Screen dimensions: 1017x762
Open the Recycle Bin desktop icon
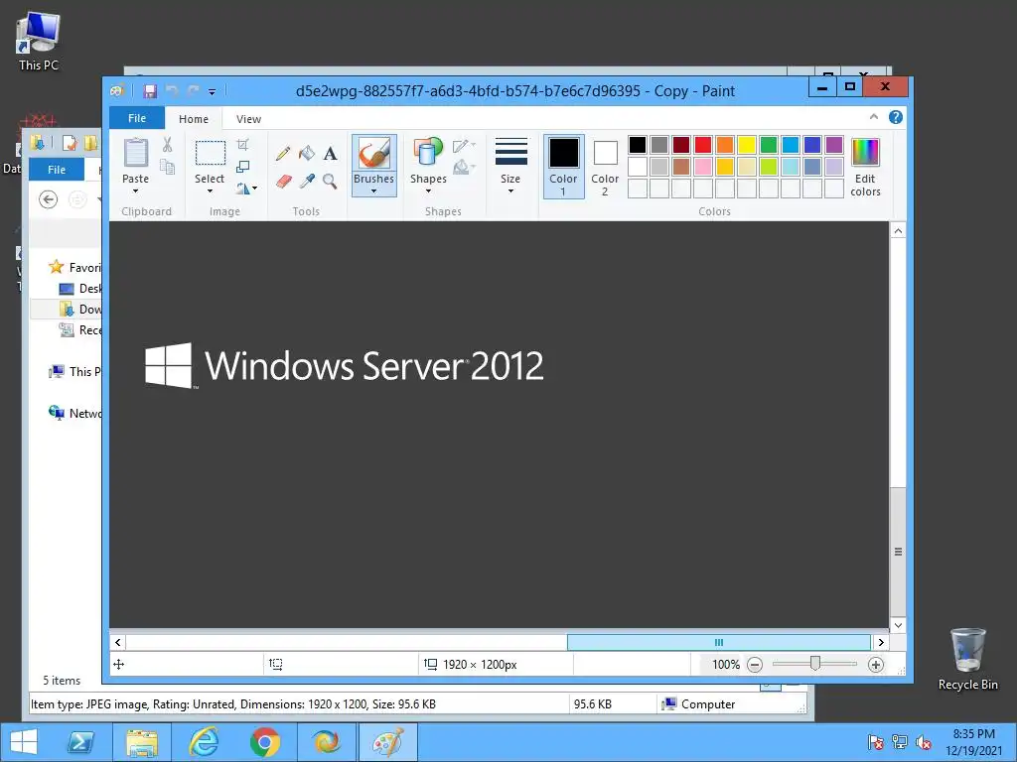[967, 659]
